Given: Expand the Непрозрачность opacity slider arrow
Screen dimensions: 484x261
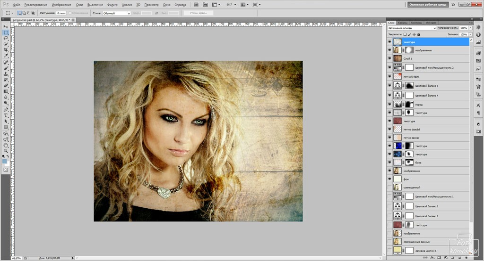Looking at the screenshot, I should click(470, 28).
